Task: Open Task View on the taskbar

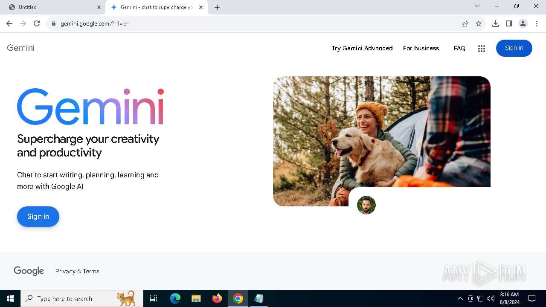Action: (154, 298)
